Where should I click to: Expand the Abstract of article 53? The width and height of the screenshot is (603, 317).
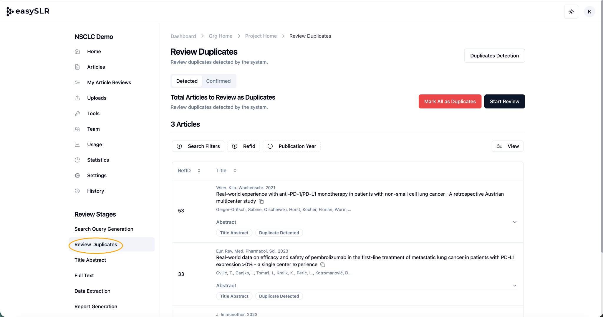point(514,222)
